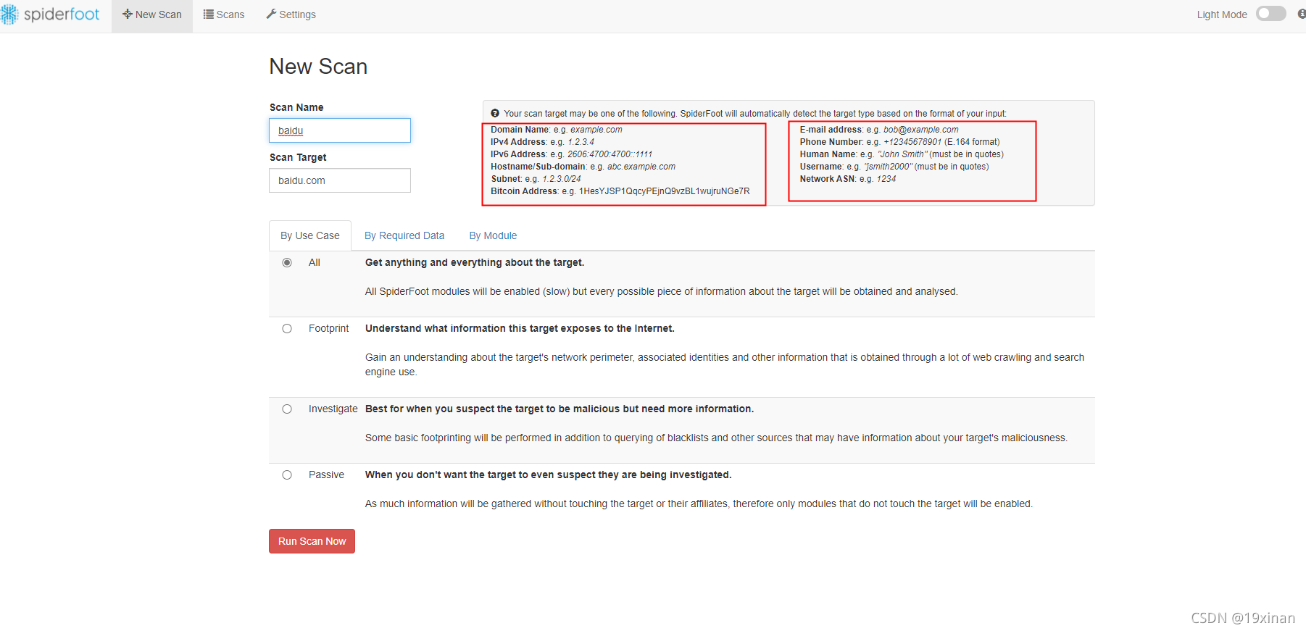The image size is (1306, 631).
Task: Focus the Scan Target input field
Action: point(340,180)
